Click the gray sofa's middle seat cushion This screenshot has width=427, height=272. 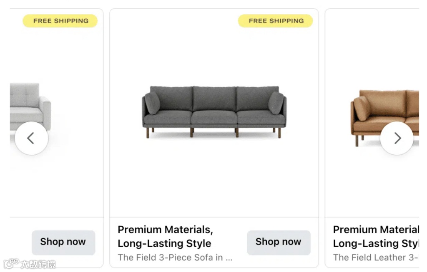[x=214, y=117]
